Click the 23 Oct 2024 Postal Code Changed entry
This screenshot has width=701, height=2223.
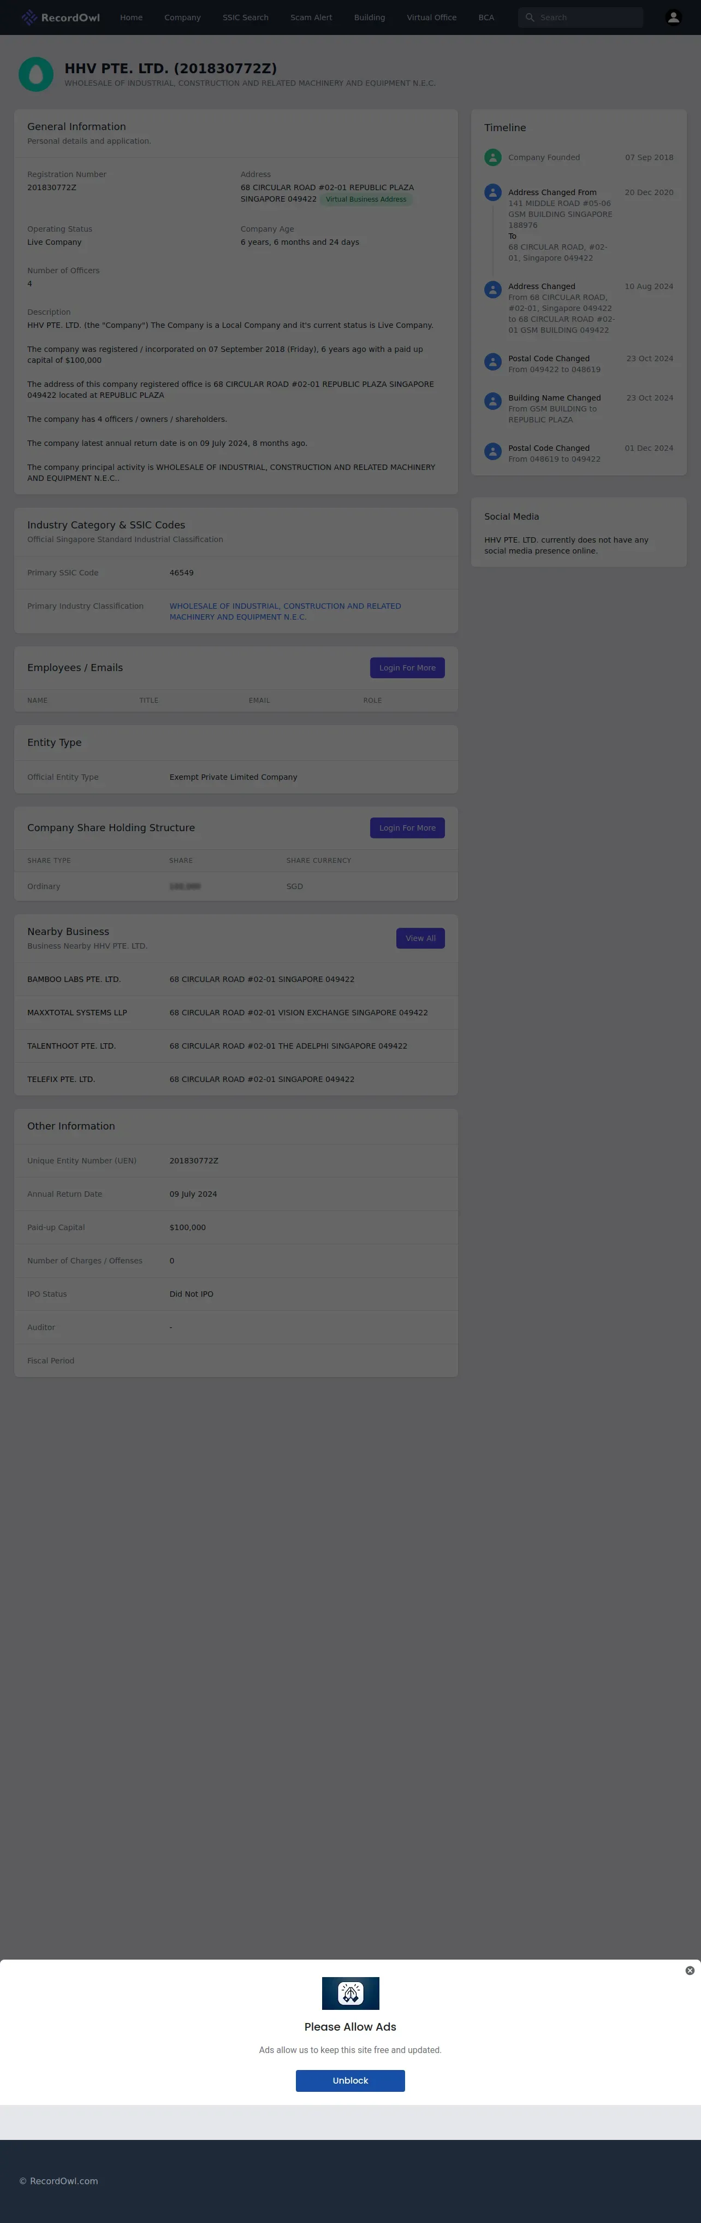click(x=579, y=363)
